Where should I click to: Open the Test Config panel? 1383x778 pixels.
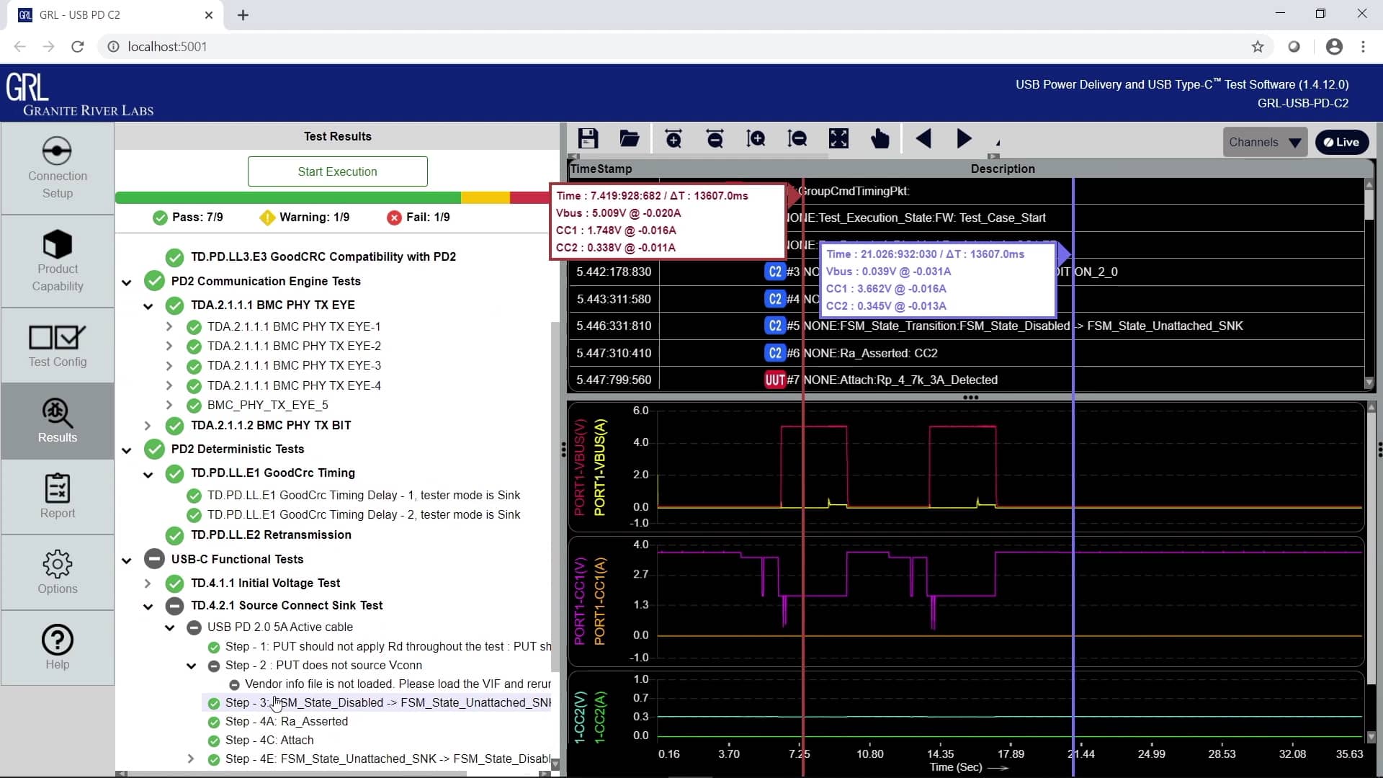point(57,346)
